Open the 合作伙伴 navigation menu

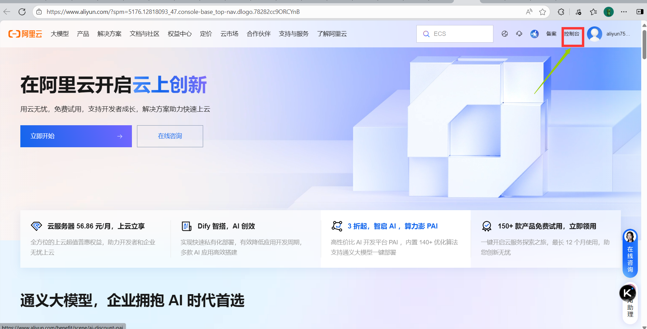(259, 34)
